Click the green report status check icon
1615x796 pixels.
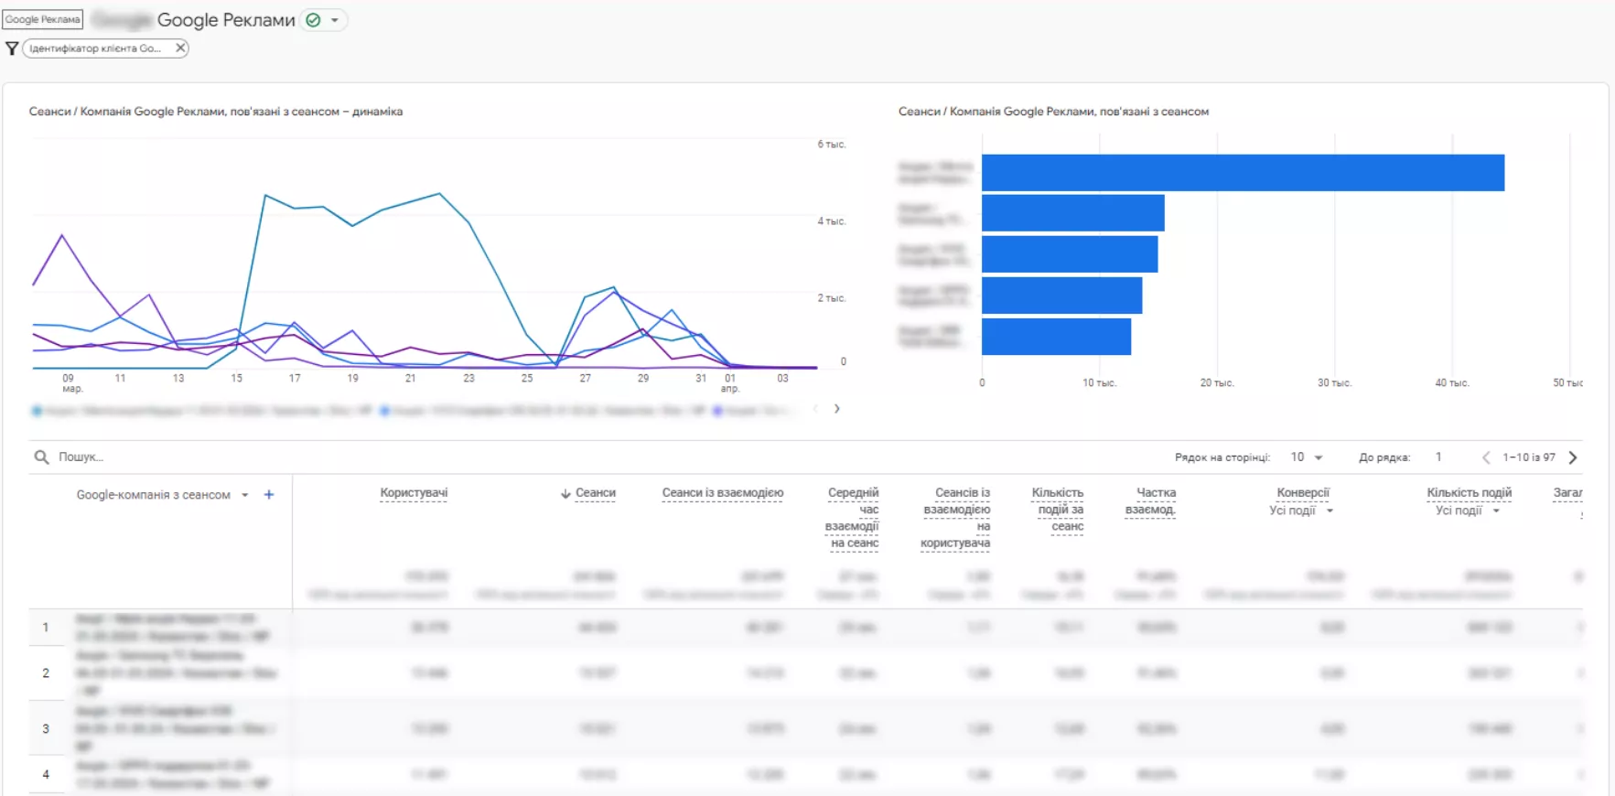[x=314, y=20]
